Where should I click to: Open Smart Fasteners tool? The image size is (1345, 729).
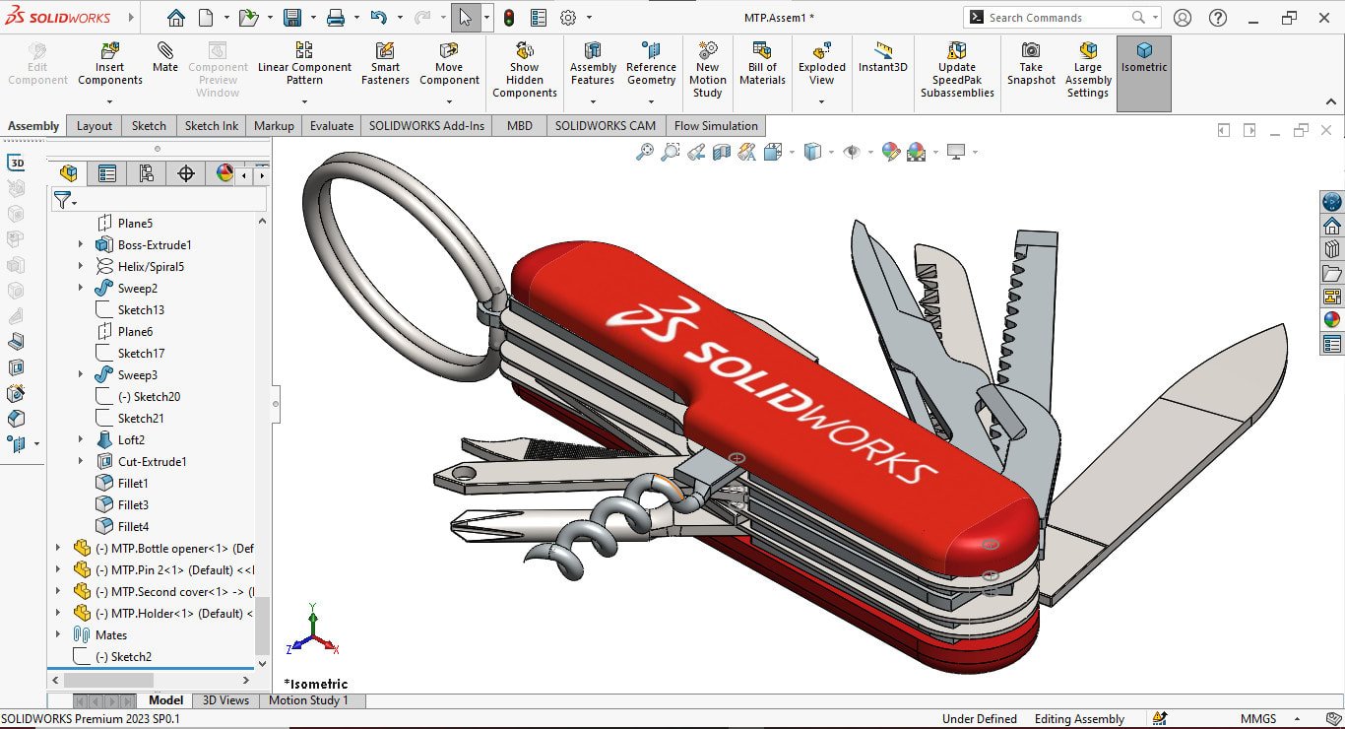[x=385, y=51]
